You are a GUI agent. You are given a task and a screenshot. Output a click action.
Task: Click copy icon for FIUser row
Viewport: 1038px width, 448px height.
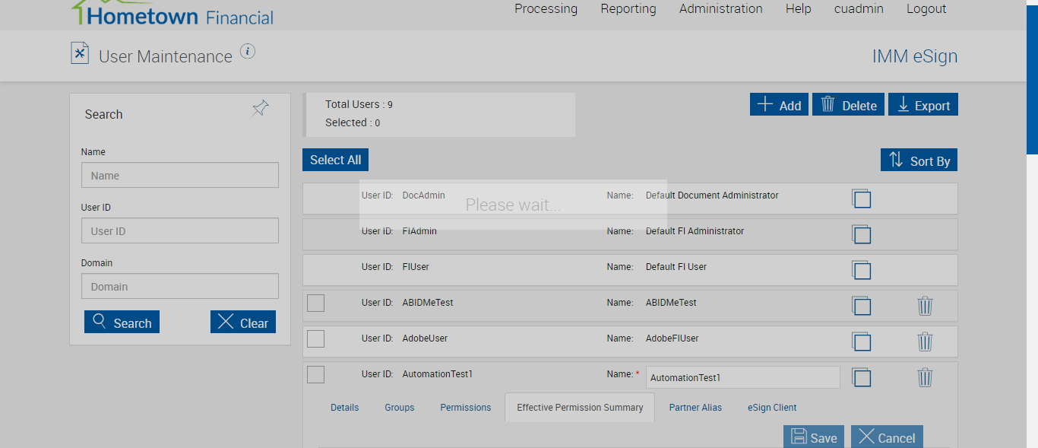point(861,270)
